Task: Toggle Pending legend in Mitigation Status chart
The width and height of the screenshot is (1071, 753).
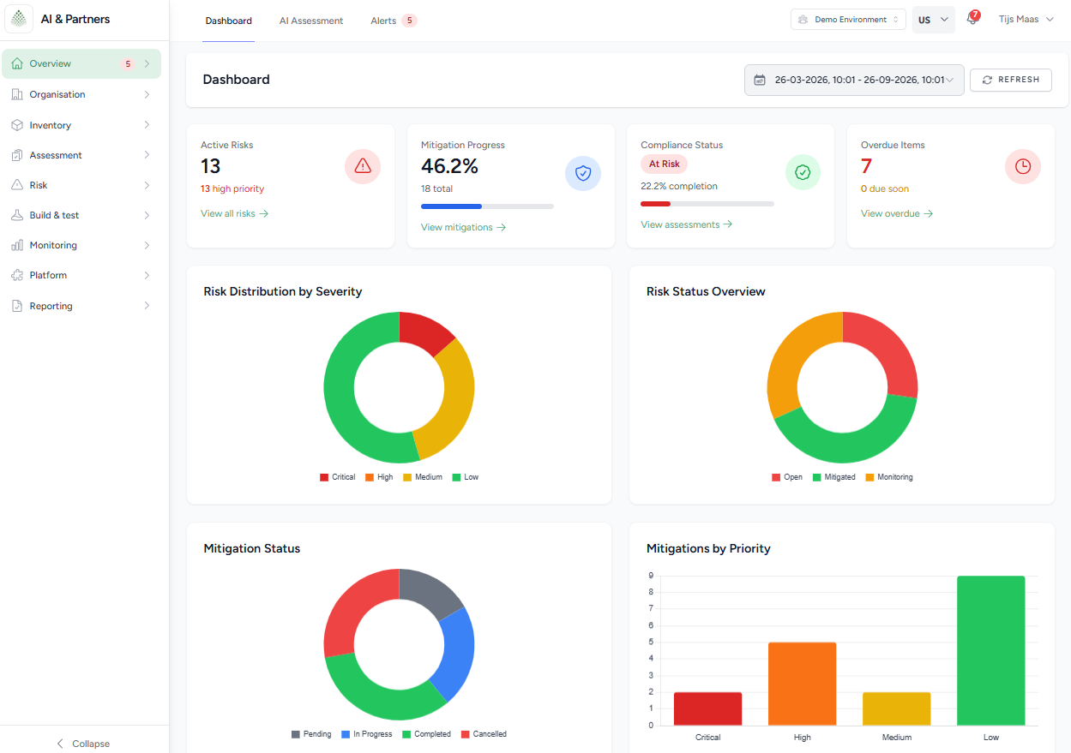Action: tap(311, 734)
